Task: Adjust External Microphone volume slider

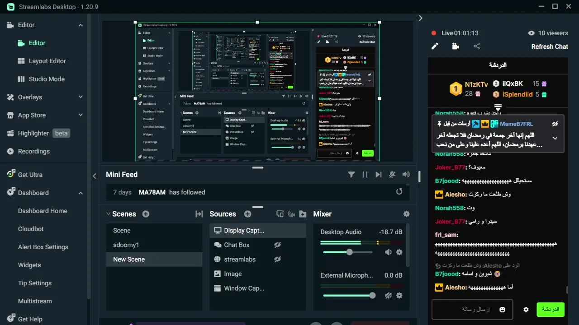Action: pos(349,295)
